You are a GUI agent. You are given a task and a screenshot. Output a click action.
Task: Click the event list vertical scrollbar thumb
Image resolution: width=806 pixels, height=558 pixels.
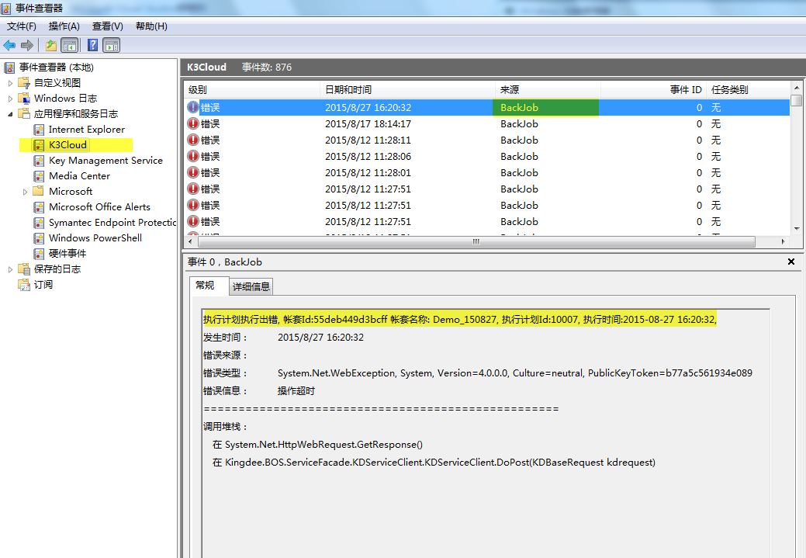click(x=796, y=100)
